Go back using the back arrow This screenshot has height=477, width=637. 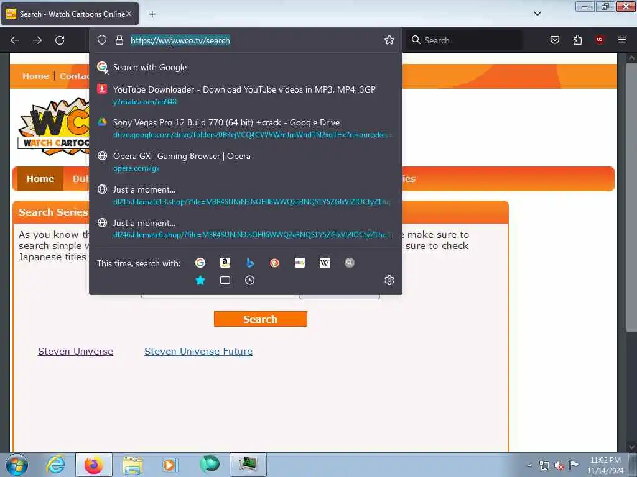15,40
